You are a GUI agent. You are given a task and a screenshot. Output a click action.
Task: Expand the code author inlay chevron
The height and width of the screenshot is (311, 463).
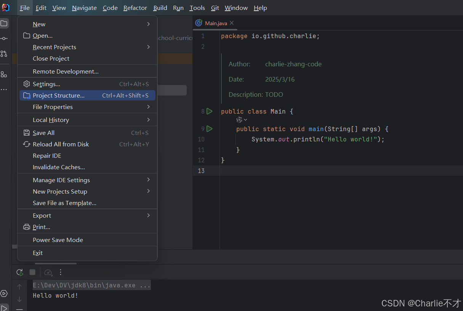pos(245,120)
